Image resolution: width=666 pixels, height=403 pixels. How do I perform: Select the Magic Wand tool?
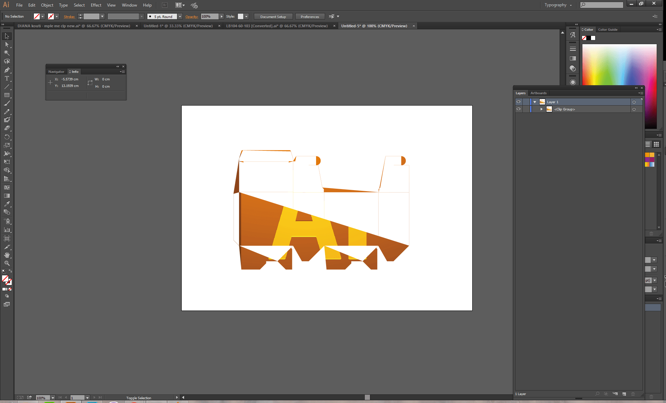click(7, 53)
